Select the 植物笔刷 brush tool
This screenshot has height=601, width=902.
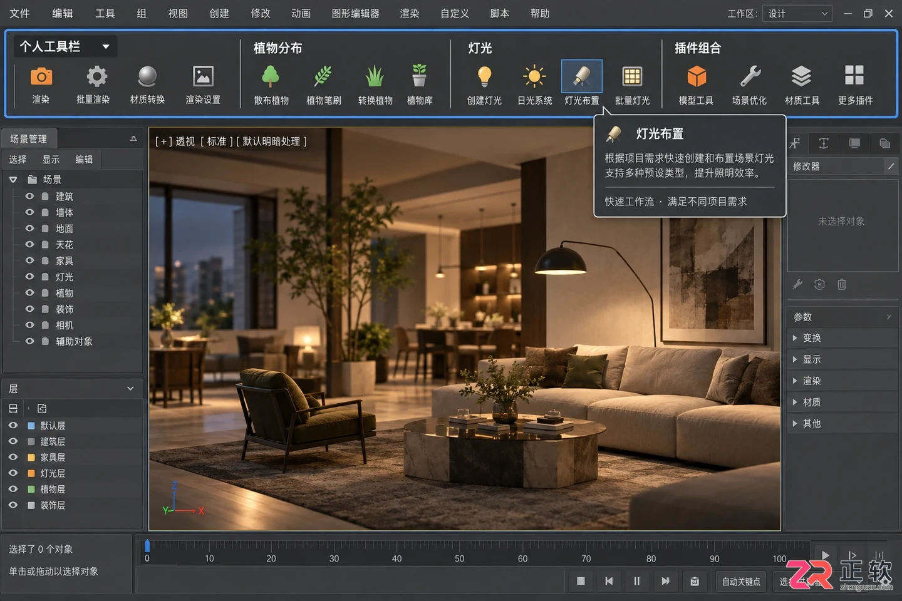323,76
